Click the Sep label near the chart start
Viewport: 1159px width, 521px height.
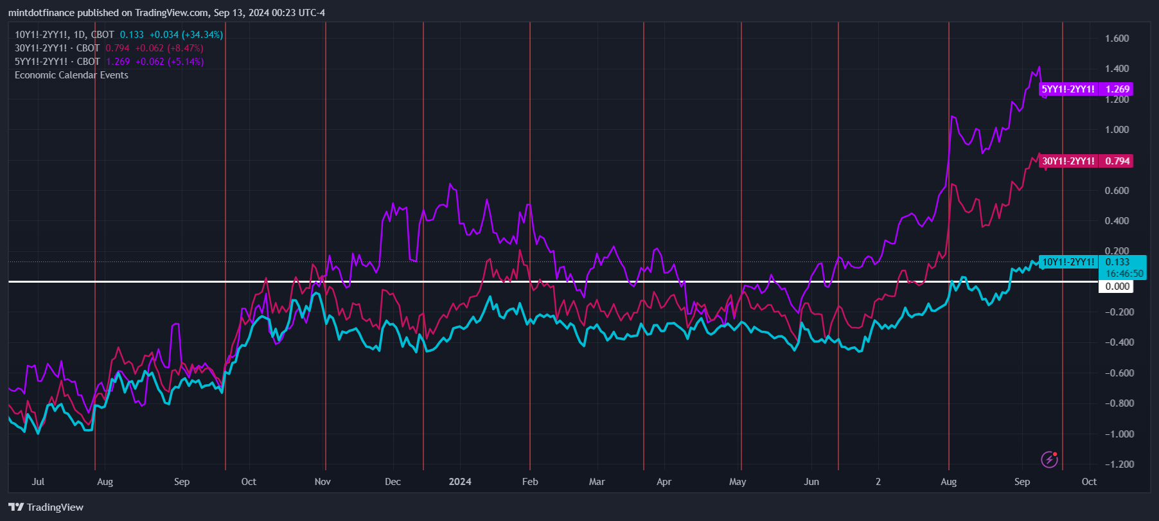click(x=182, y=482)
